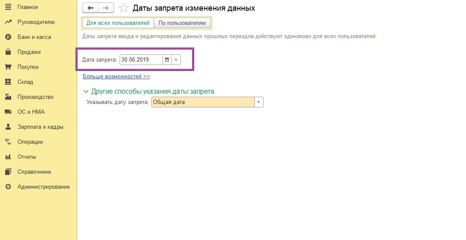Open Справочники section in sidebar

pyautogui.click(x=34, y=172)
